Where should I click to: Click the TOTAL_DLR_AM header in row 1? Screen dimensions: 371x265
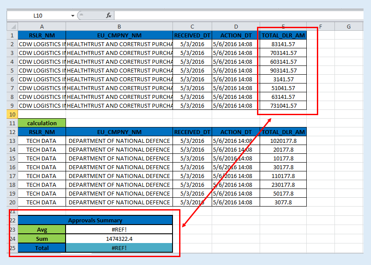(283, 36)
